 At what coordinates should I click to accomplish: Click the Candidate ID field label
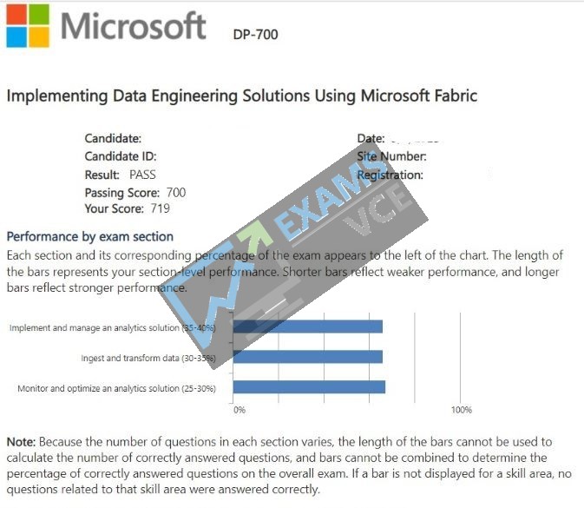[x=121, y=156]
